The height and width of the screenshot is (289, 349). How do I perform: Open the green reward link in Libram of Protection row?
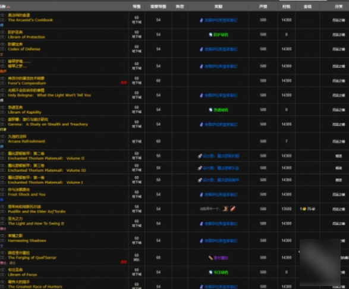(221, 34)
